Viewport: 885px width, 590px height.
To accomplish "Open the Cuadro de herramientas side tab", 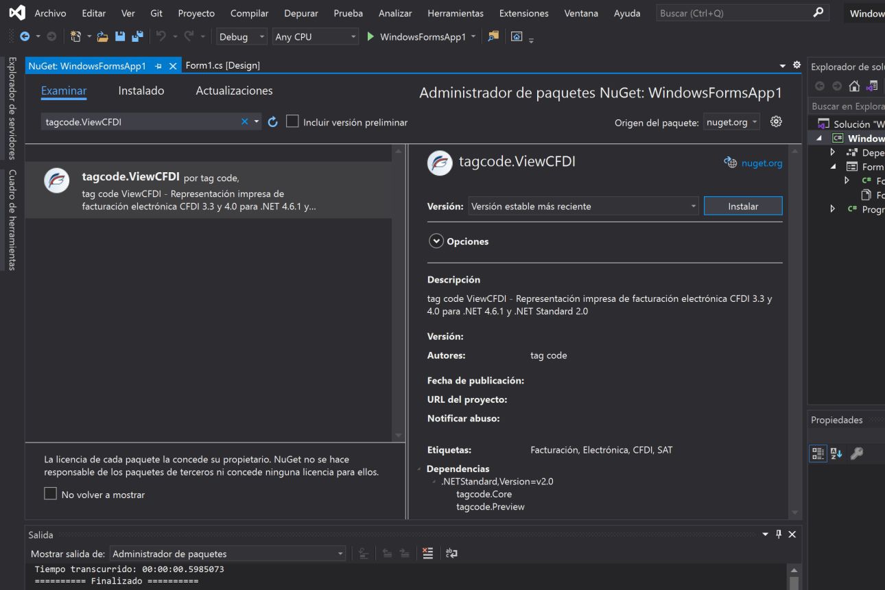I will [x=12, y=220].
